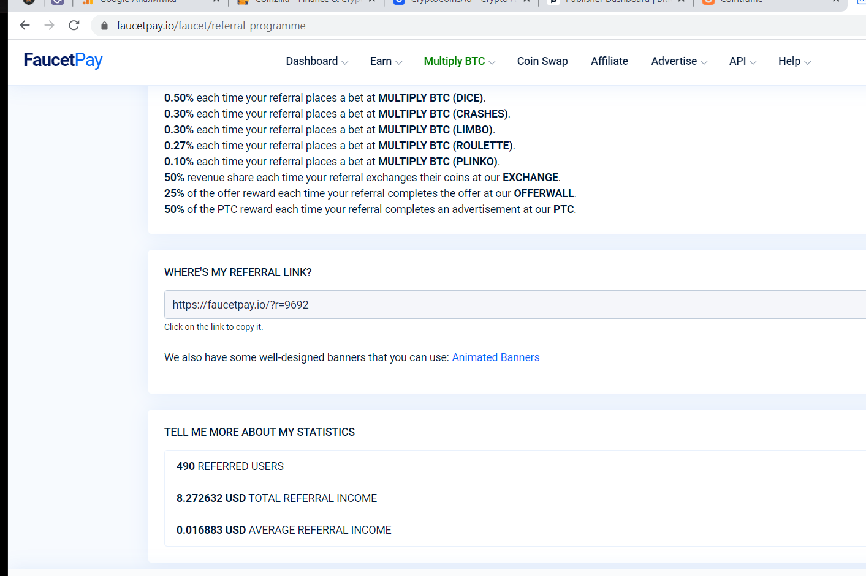Click the browser forward arrow
This screenshot has width=866, height=576.
50,25
